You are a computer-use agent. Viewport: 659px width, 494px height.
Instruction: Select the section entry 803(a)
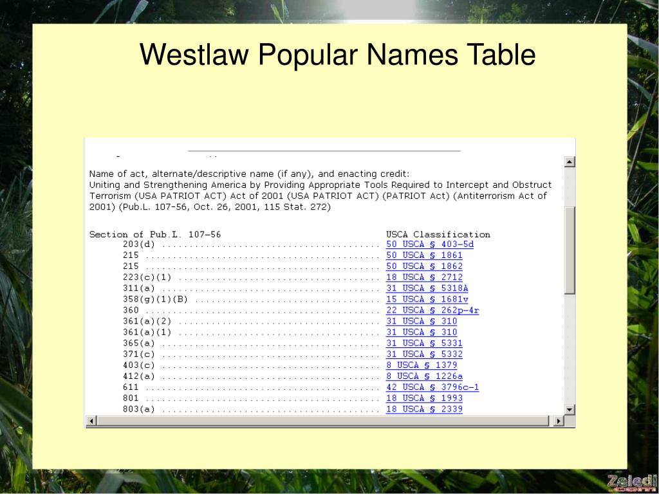pyautogui.click(x=139, y=409)
